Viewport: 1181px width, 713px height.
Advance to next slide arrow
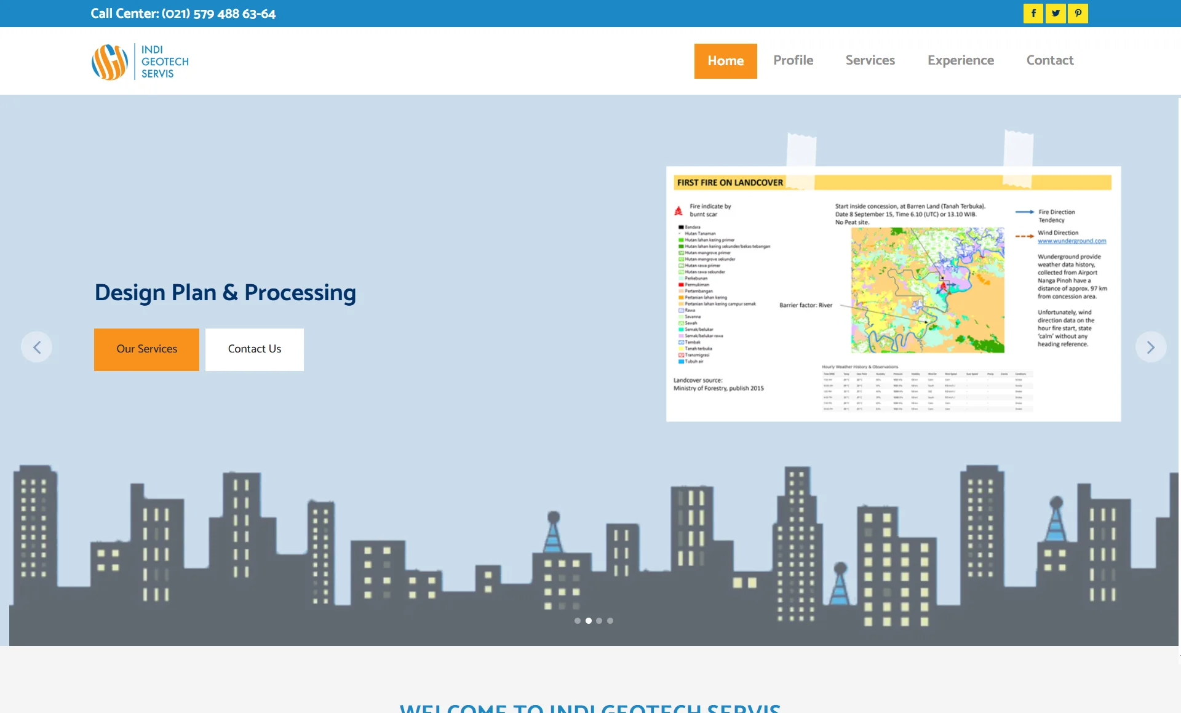(1150, 348)
